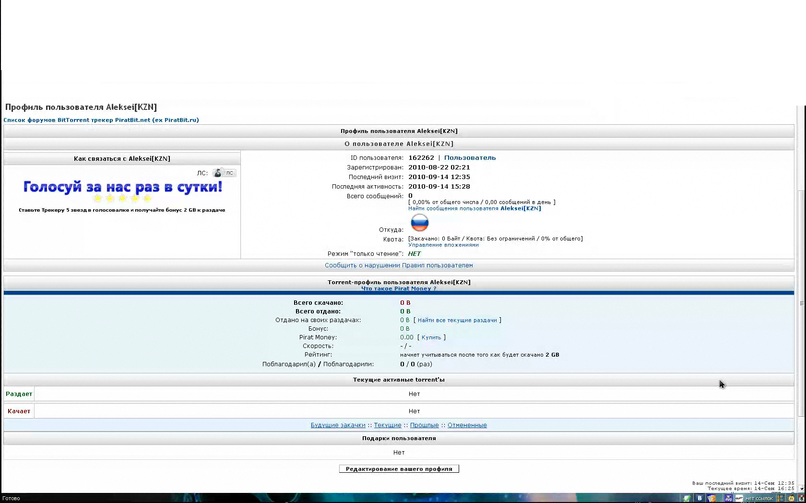Viewport: 806px width, 503px height.
Task: Click the Pirat Money value '0.00'
Action: click(x=406, y=337)
